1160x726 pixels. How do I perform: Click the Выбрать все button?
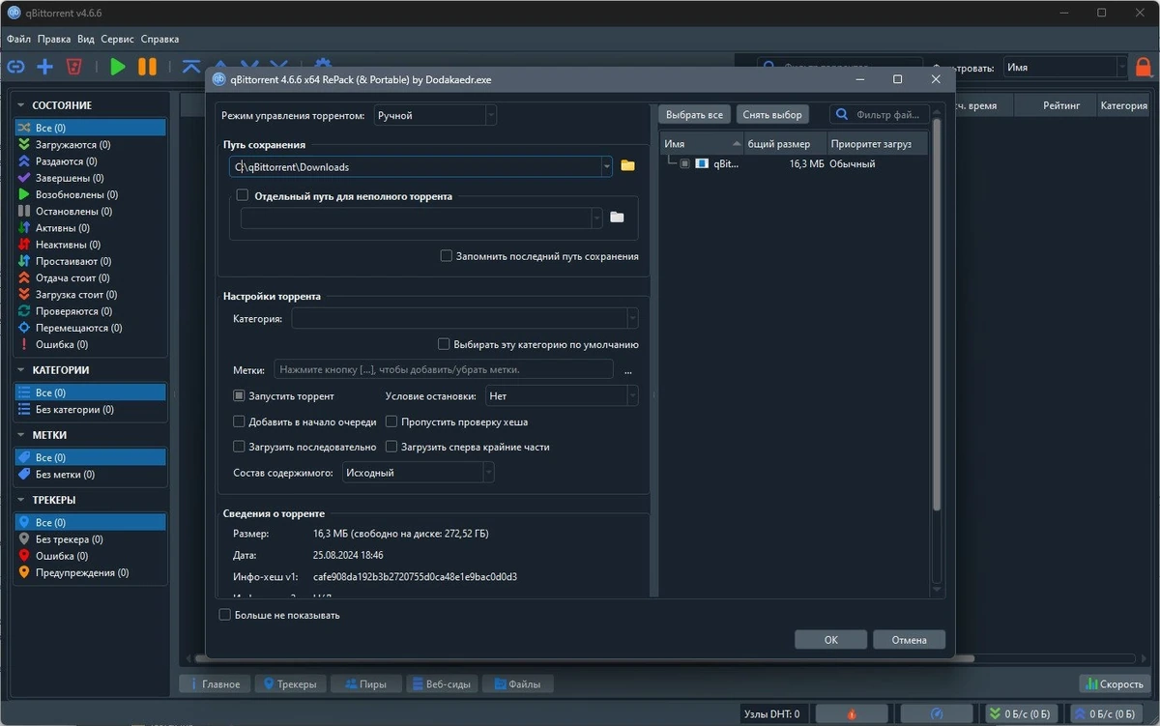(694, 114)
